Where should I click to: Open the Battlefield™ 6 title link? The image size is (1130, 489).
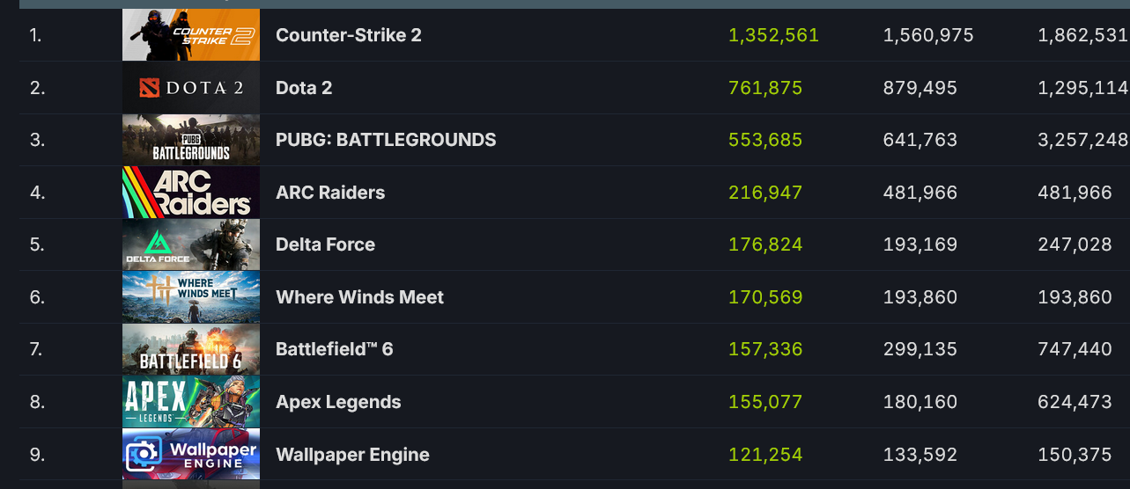(335, 350)
